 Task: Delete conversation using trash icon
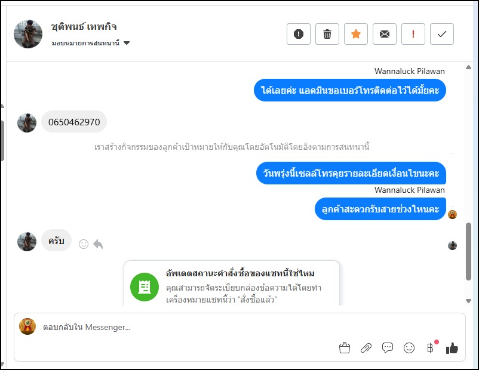pyautogui.click(x=327, y=34)
